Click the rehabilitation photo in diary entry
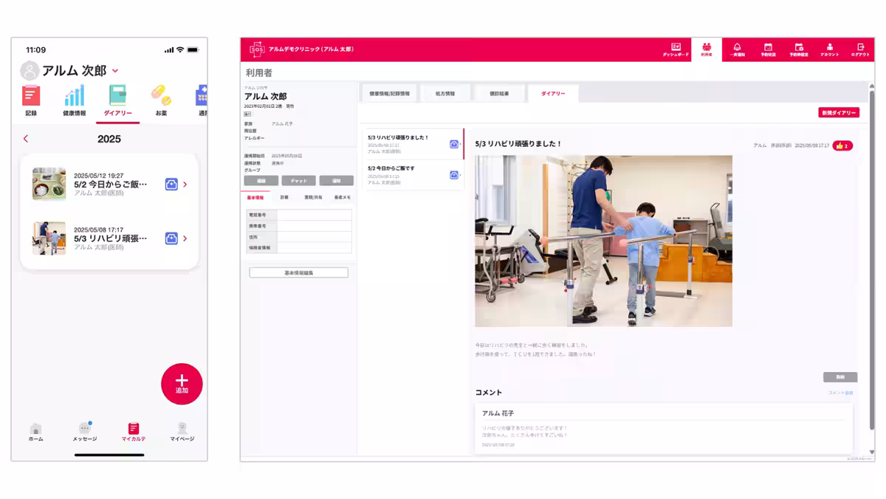This screenshot has height=499, width=886. pos(603,241)
